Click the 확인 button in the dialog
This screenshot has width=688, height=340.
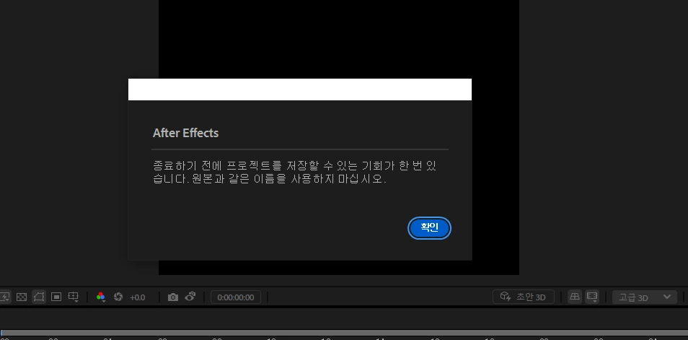(x=429, y=228)
